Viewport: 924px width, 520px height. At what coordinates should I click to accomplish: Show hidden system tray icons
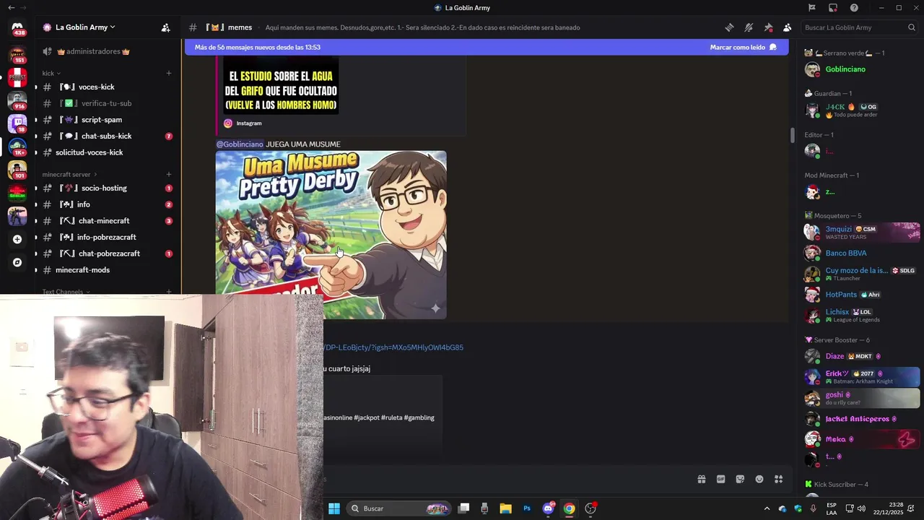pos(767,508)
